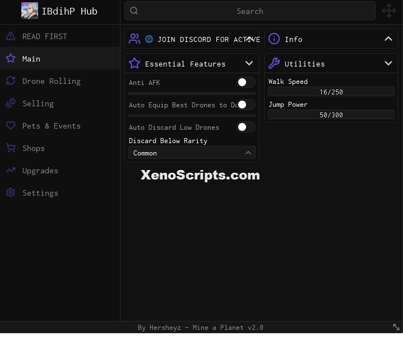The width and height of the screenshot is (403, 350).
Task: Open the Drone Rolling tab
Action: pyautogui.click(x=60, y=81)
